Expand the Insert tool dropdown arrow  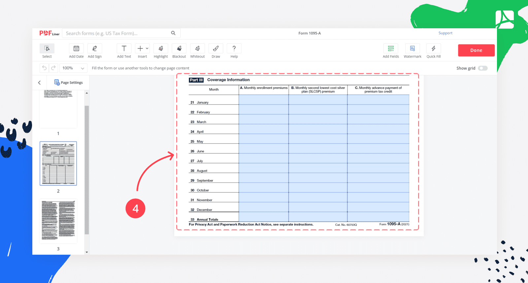(x=147, y=48)
